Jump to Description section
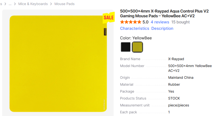Screen dimensions: 212x116 (x=162, y=28)
